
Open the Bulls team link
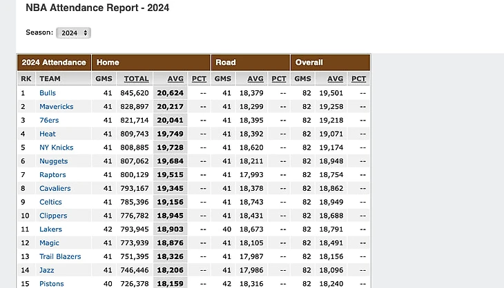tap(48, 93)
